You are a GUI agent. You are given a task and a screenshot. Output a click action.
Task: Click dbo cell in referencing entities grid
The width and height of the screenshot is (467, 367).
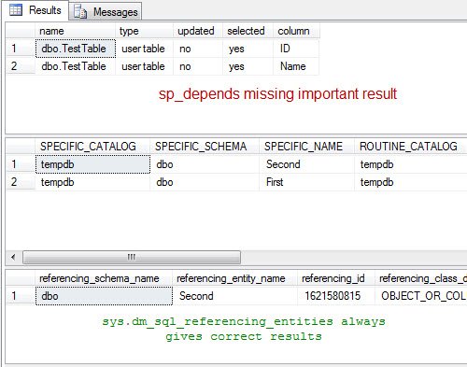coord(104,296)
